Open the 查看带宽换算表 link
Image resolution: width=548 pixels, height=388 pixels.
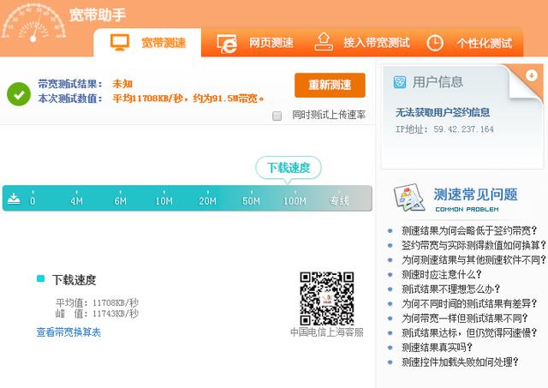click(x=68, y=332)
